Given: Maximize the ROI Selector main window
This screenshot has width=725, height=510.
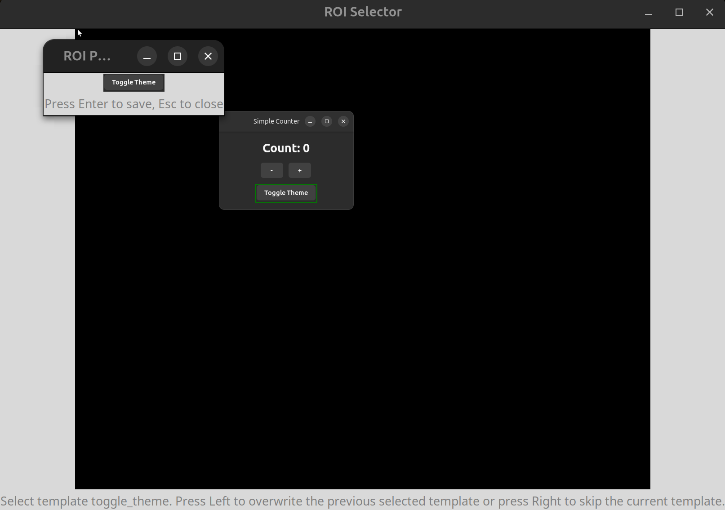Looking at the screenshot, I should coord(679,12).
